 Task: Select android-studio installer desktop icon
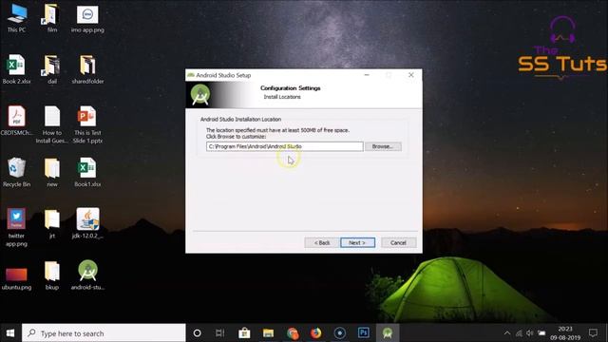coord(87,275)
